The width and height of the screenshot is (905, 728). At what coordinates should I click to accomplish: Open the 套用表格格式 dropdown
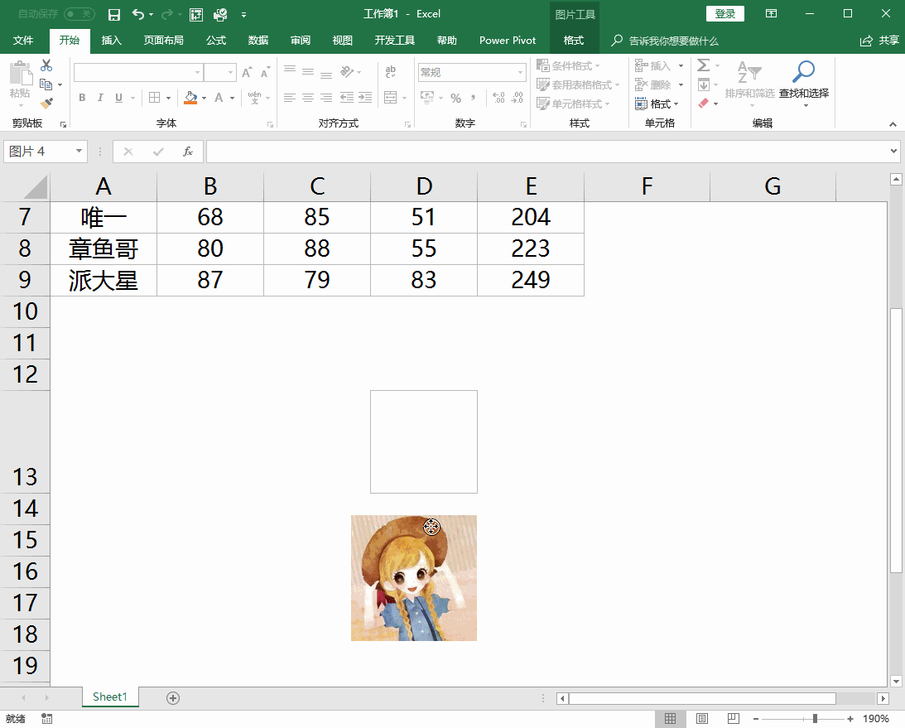(578, 84)
